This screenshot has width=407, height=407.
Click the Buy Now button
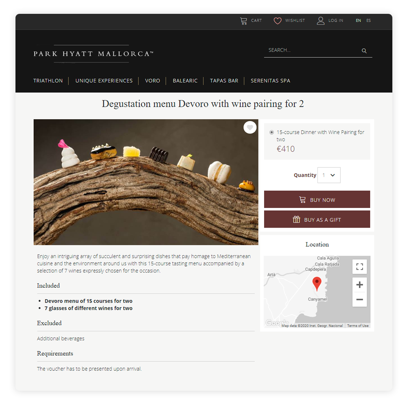[317, 199]
